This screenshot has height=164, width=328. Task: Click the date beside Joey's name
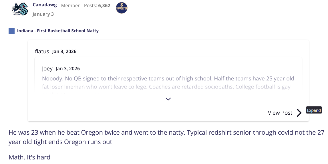click(x=68, y=69)
